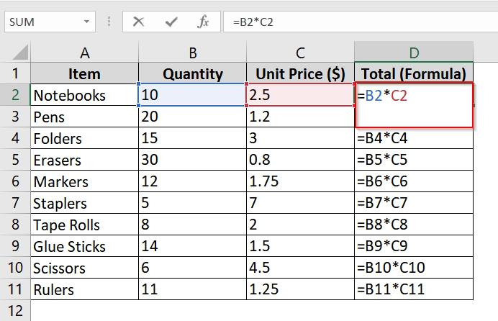This screenshot has height=321, width=498.
Task: Select column B header
Action: (x=192, y=52)
